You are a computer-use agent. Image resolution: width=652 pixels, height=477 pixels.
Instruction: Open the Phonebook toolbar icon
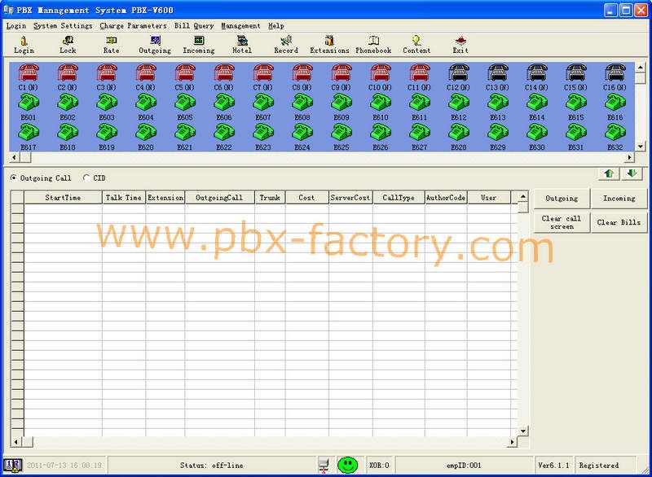point(373,45)
